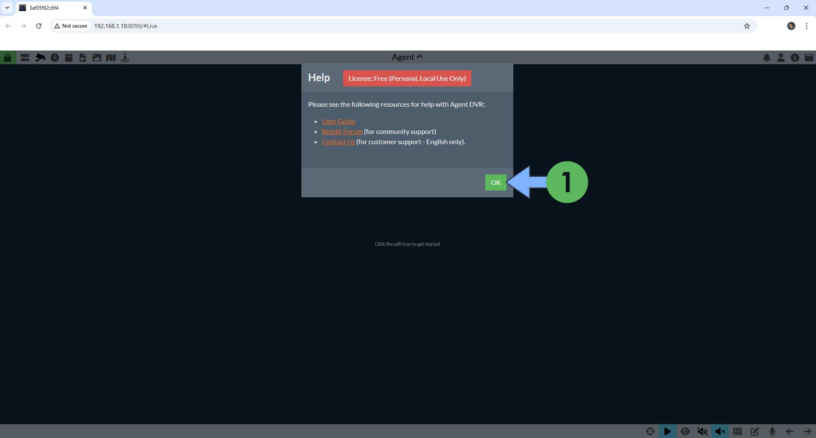The image size is (816, 438).
Task: Click the street view person icon
Action: (x=125, y=57)
